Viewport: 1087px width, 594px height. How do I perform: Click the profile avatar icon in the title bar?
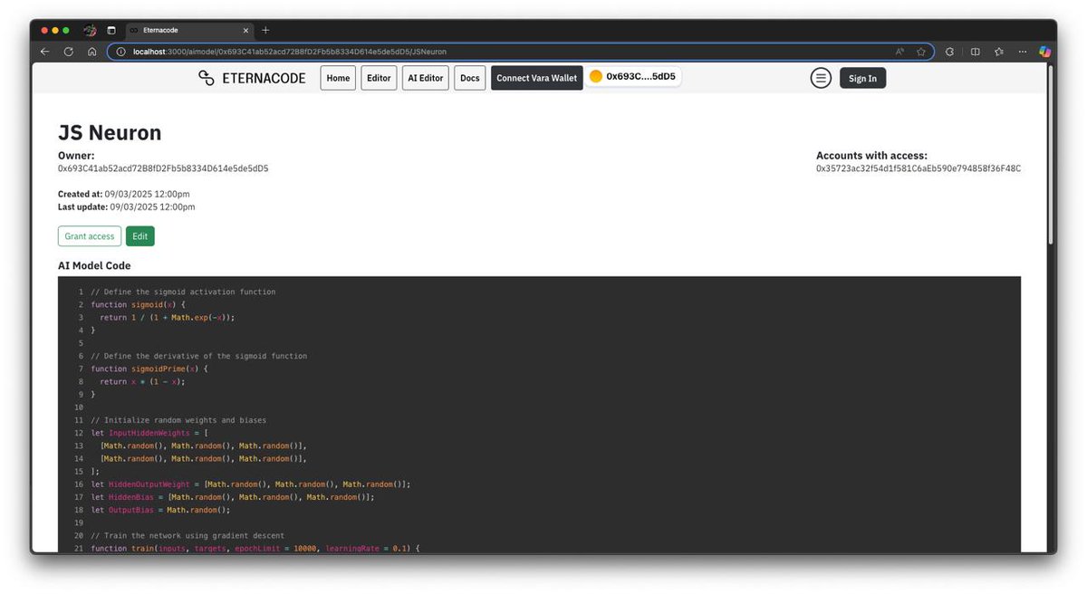pos(90,30)
